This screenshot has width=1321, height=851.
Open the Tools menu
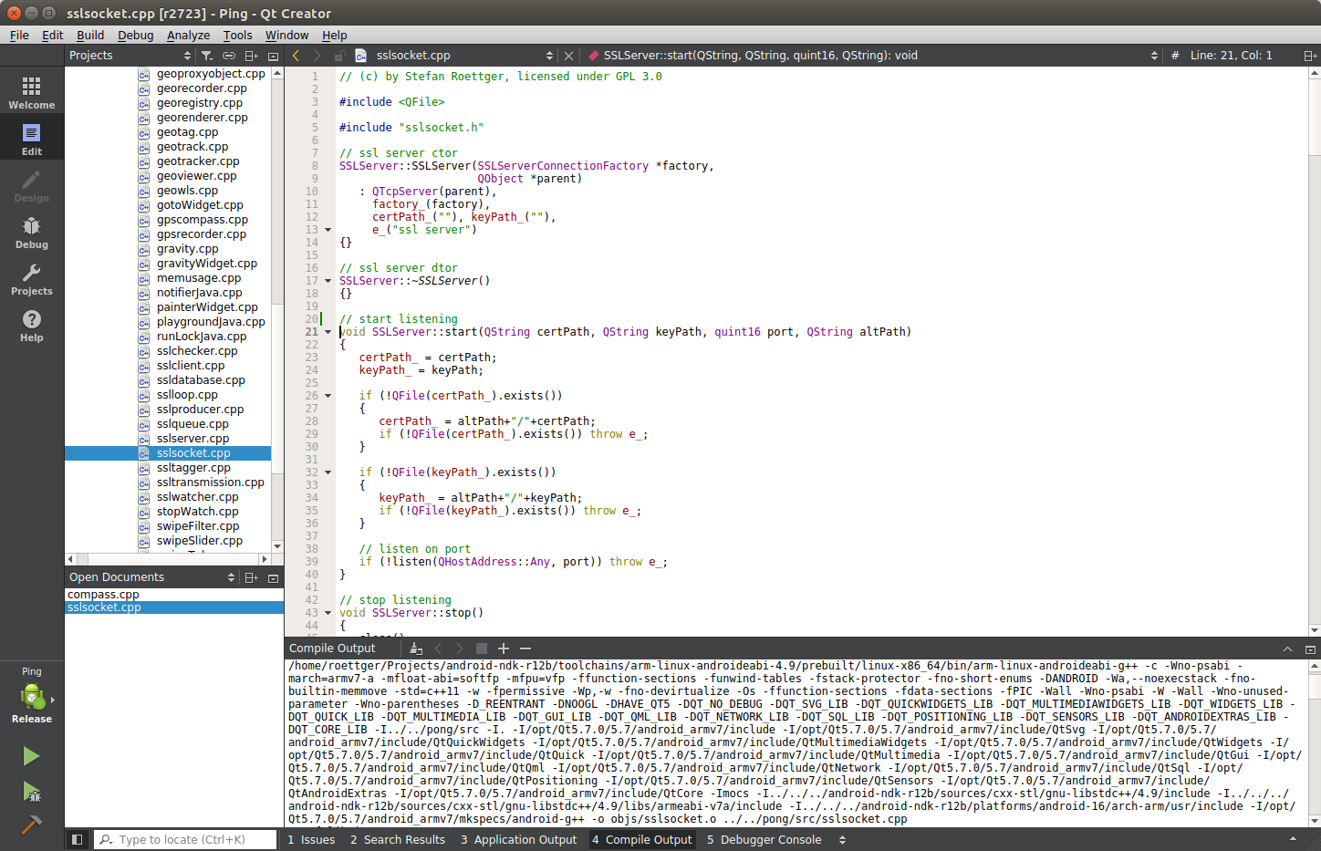click(x=237, y=36)
